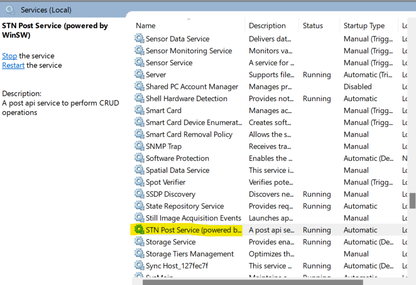The width and height of the screenshot is (416, 285).
Task: Click Running status of STN Post Service
Action: point(317,230)
